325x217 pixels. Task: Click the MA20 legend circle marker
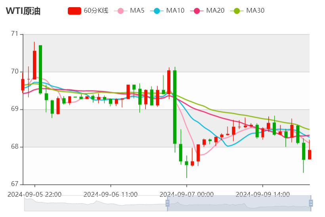click(x=197, y=11)
